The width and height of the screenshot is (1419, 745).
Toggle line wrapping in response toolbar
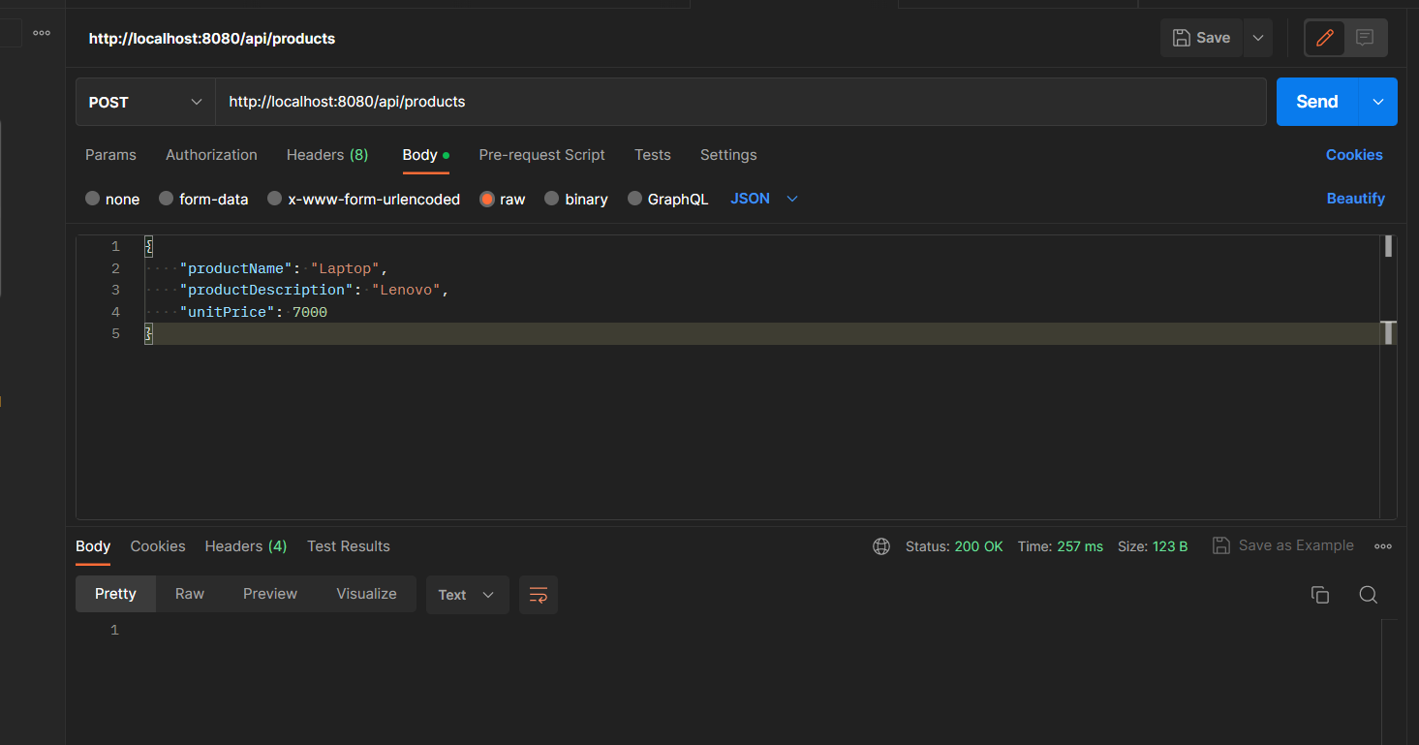(539, 594)
